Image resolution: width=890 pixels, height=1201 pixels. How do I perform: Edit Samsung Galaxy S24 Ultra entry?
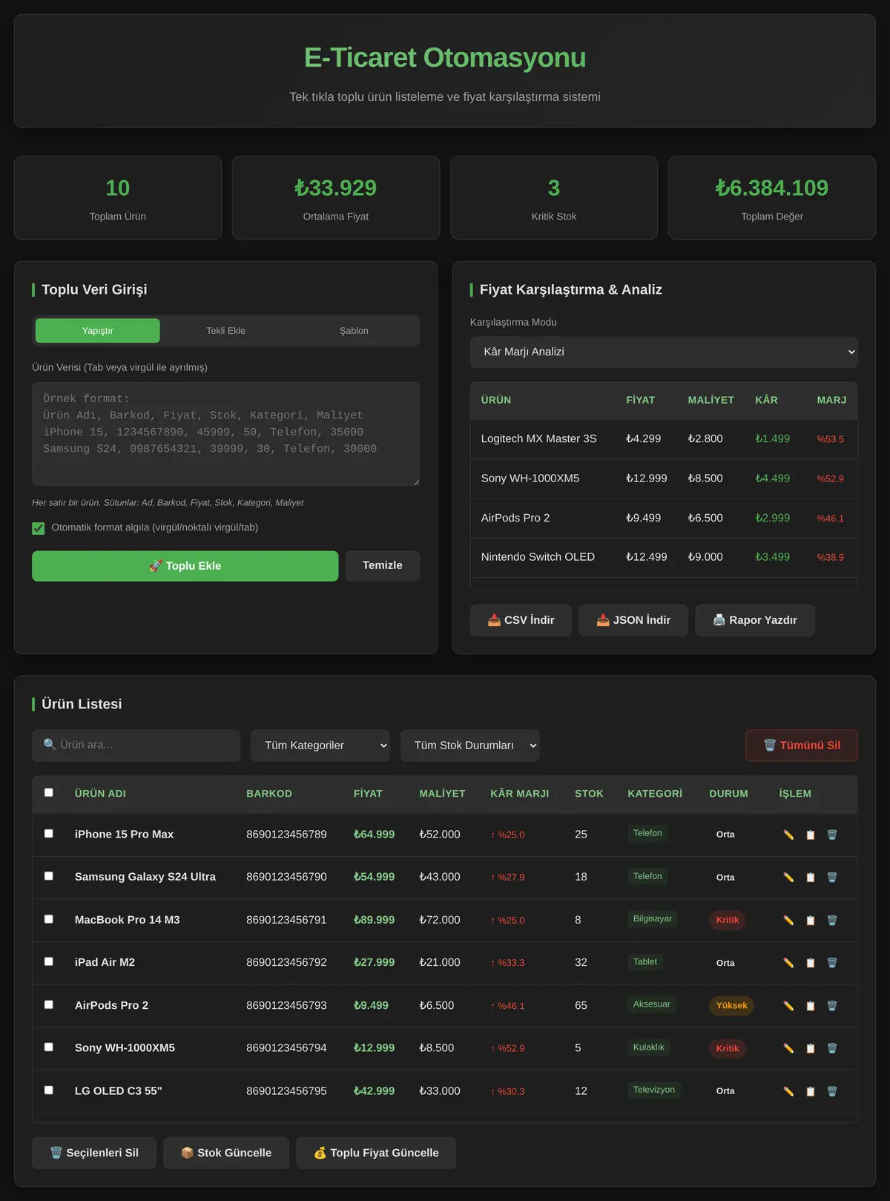click(788, 878)
